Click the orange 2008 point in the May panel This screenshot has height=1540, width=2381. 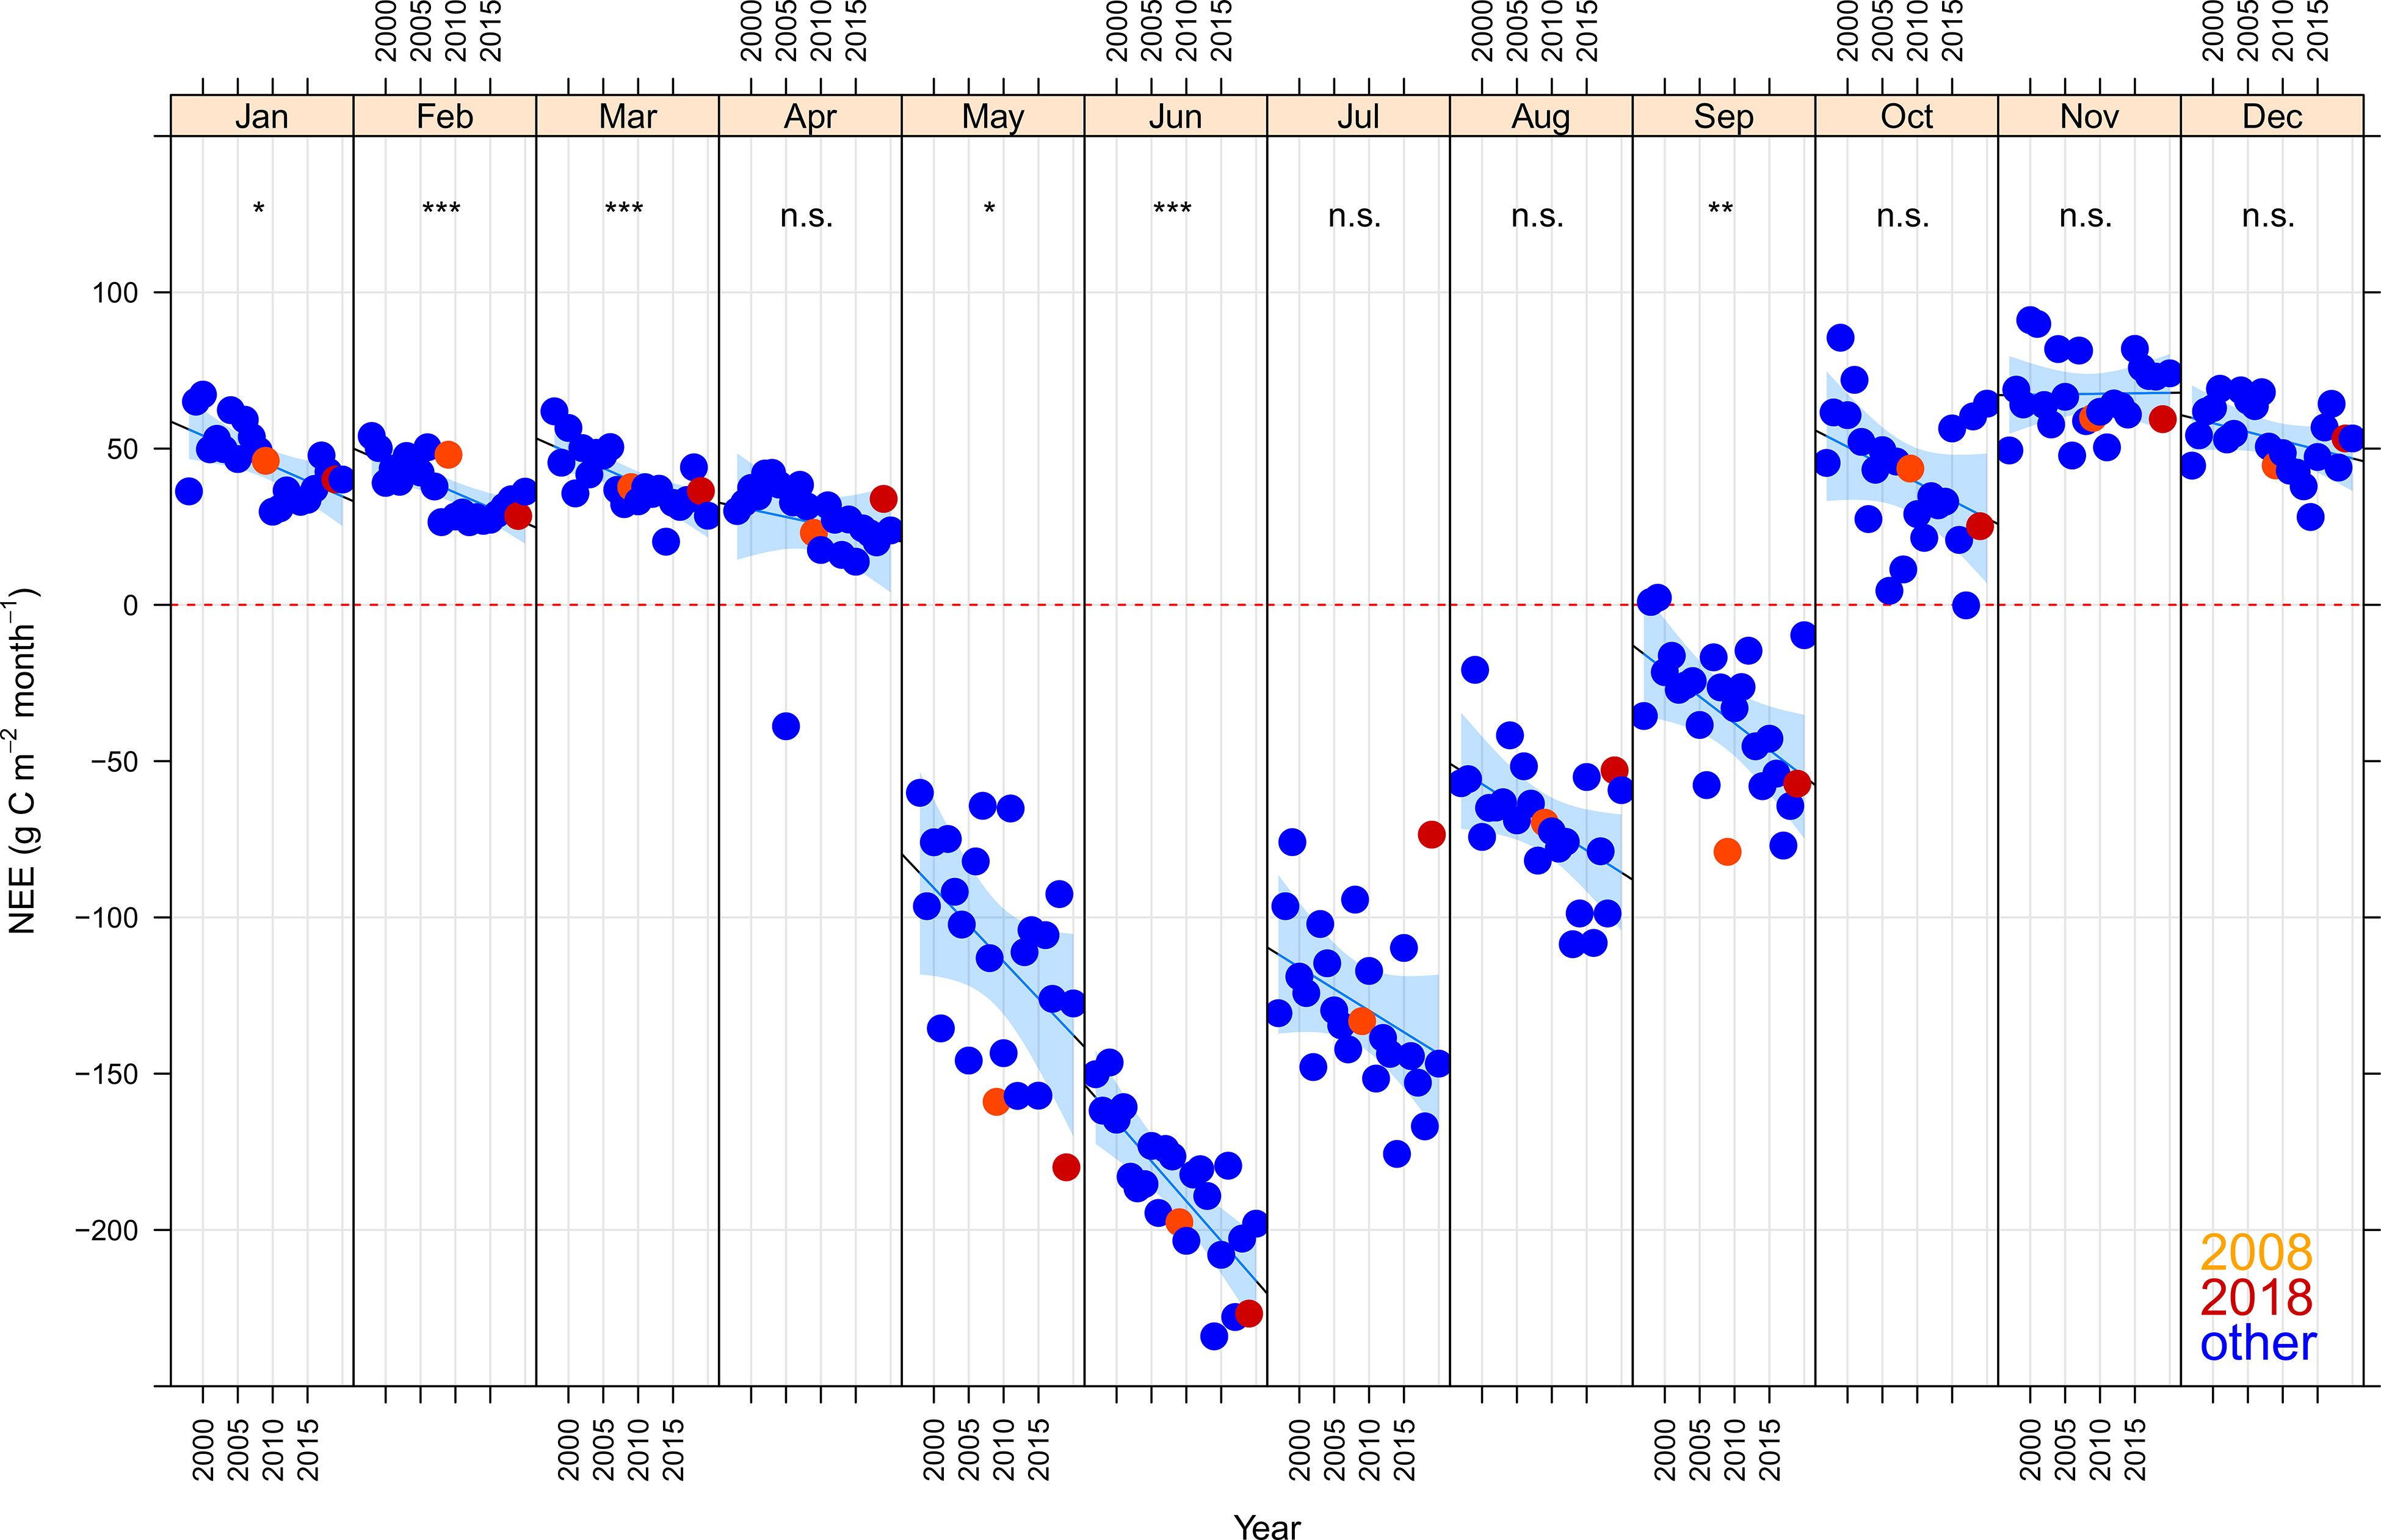[996, 1102]
